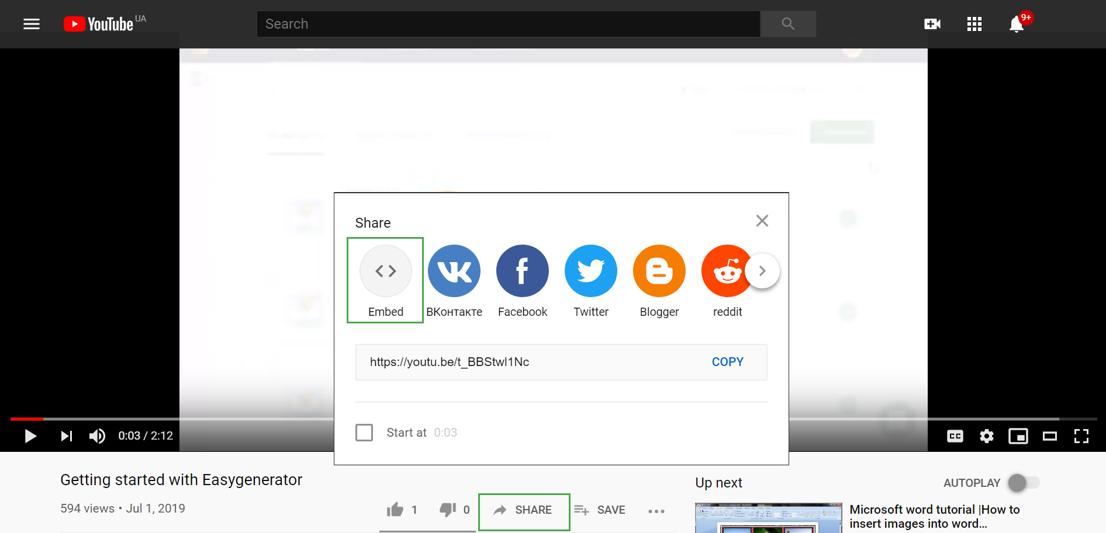Open the YouTube apps grid
This screenshot has width=1106, height=533.
click(974, 25)
